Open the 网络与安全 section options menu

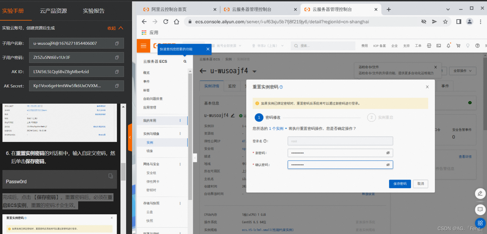pos(180,164)
